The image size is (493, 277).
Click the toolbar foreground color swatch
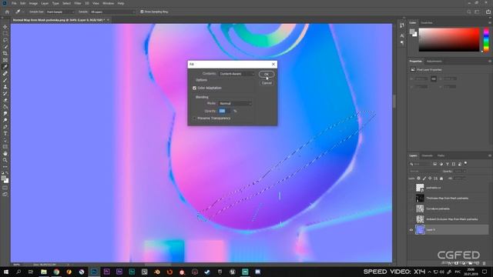click(4, 179)
